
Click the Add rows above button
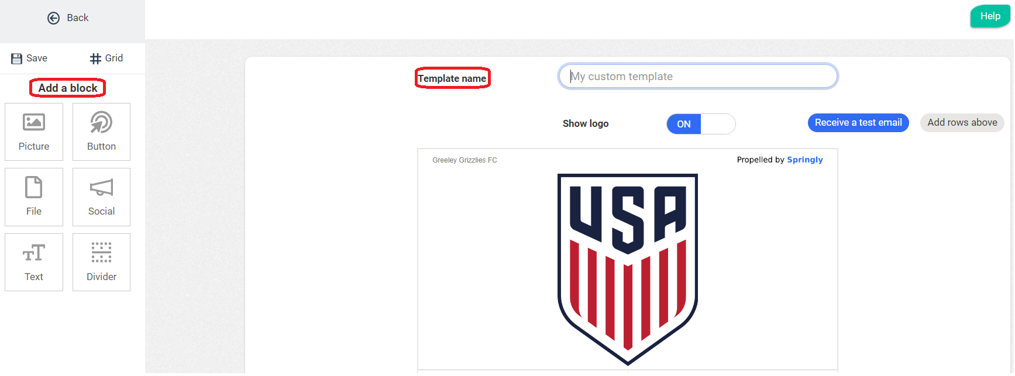point(962,123)
